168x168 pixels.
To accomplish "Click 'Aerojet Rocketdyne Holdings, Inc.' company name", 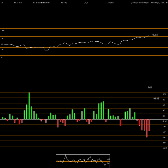I will [148, 3].
